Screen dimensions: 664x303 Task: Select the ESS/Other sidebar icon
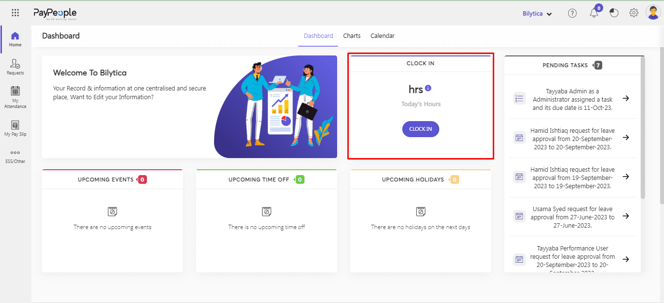click(x=15, y=156)
